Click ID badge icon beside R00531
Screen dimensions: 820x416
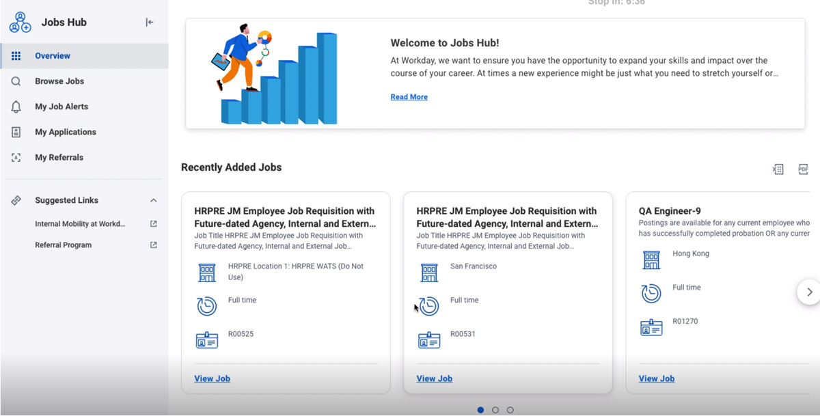tap(429, 339)
